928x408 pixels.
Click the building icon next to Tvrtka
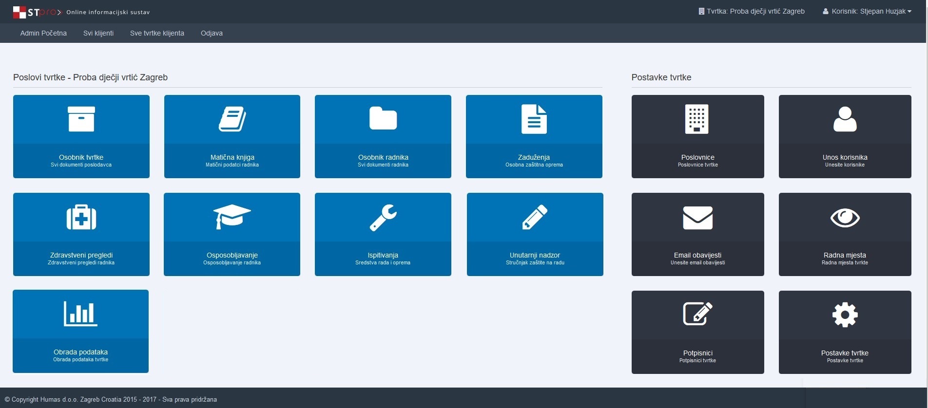[x=701, y=11]
